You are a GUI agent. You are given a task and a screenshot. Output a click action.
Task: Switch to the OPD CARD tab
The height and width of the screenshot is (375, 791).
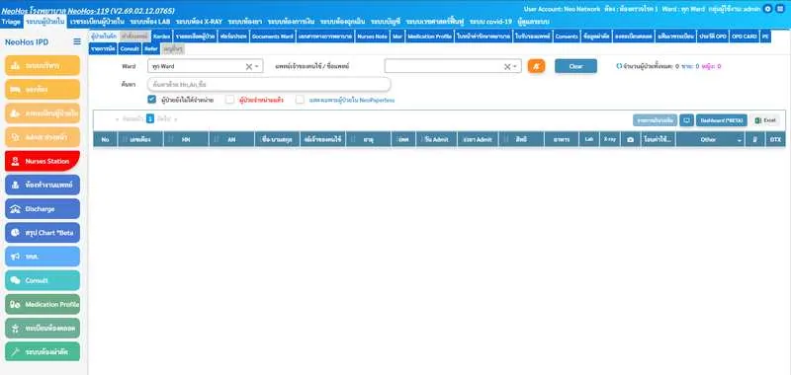point(745,37)
